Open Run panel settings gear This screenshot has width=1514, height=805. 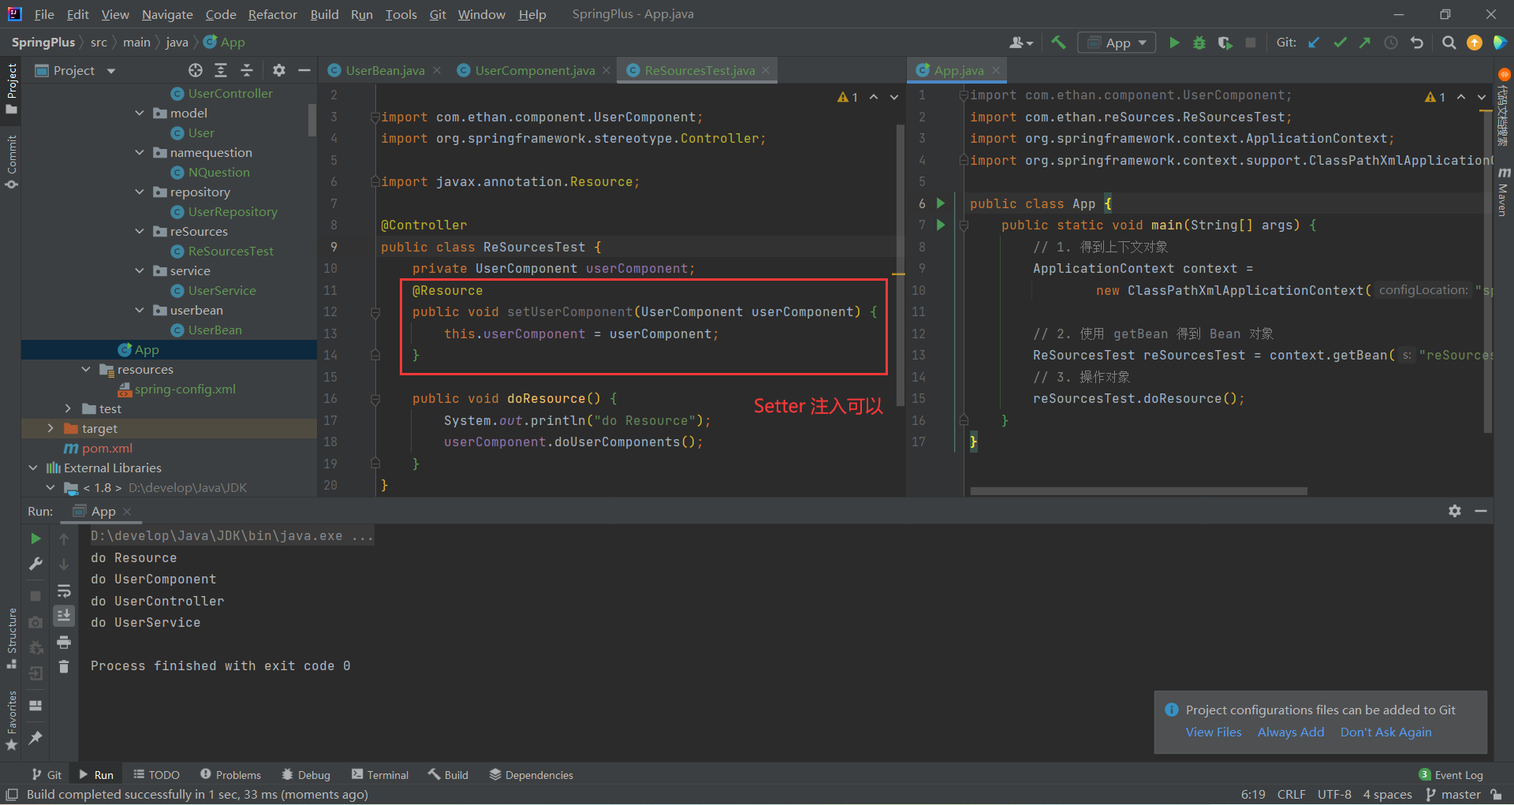click(1455, 511)
